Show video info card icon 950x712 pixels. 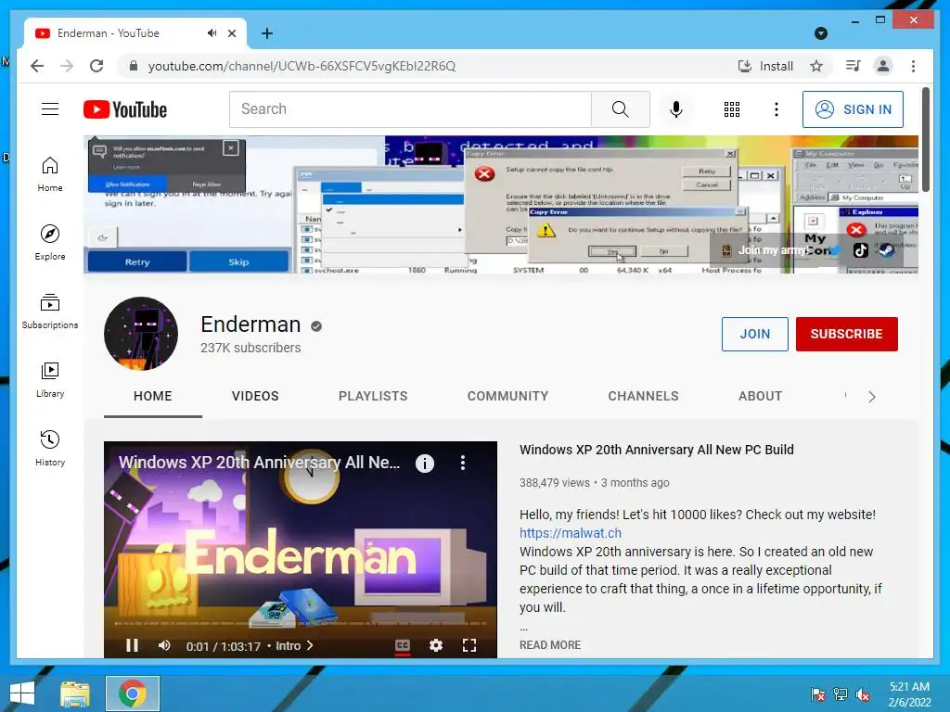(425, 464)
